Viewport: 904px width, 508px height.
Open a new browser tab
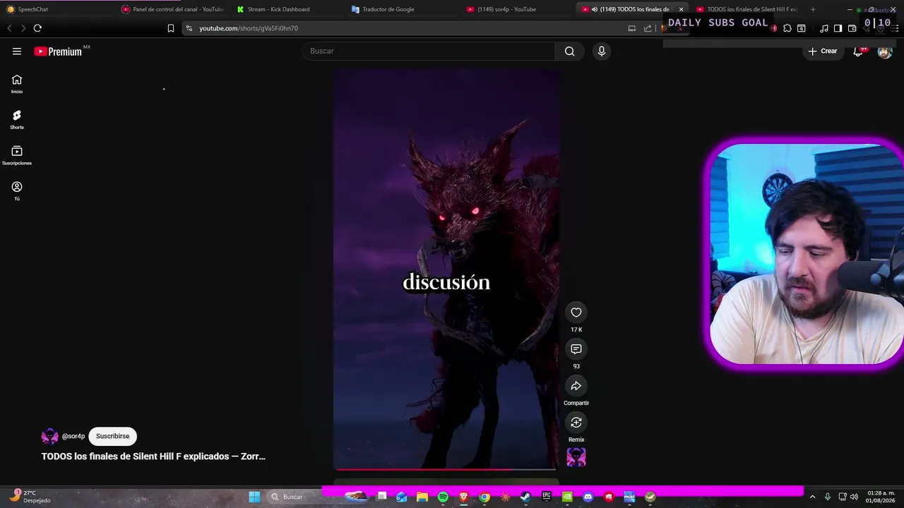(x=813, y=9)
